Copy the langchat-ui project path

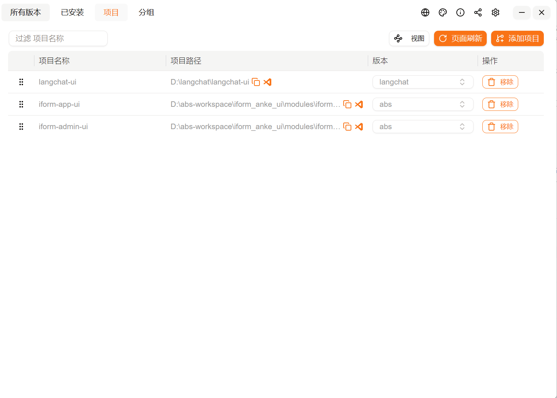point(256,82)
